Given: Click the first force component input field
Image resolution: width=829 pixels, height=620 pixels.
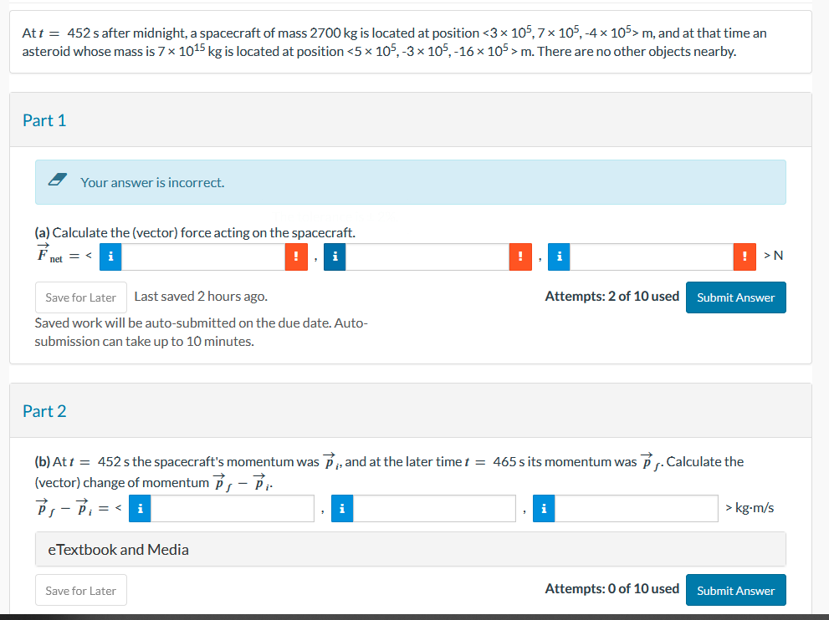Looking at the screenshot, I should pos(205,257).
